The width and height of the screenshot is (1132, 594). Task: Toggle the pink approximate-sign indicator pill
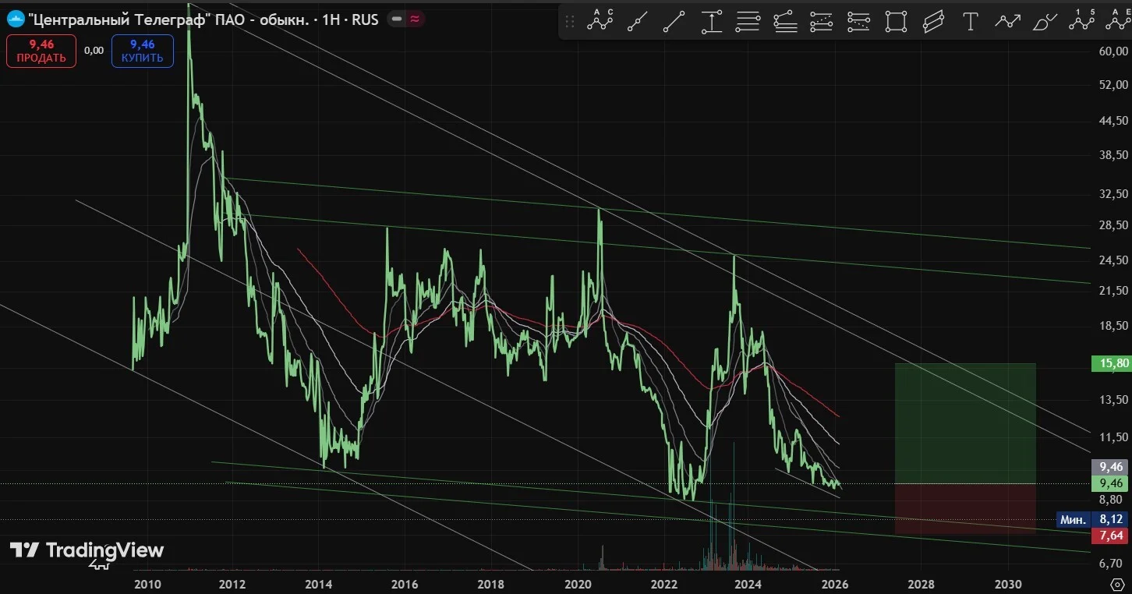tap(415, 19)
